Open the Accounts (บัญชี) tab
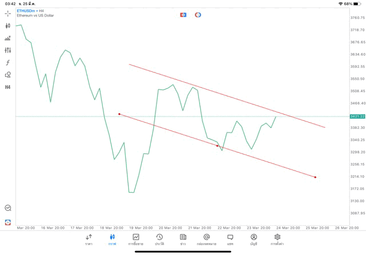Screen dimensions: 366x255 [253, 240]
